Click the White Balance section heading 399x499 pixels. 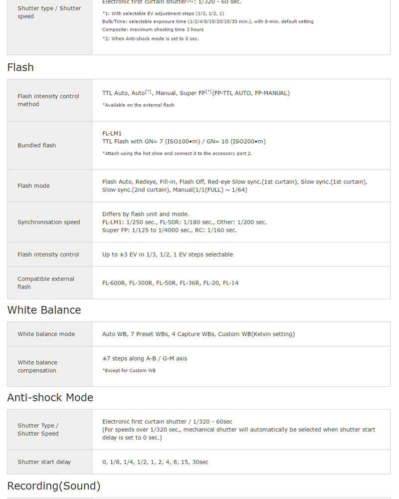pos(44,310)
